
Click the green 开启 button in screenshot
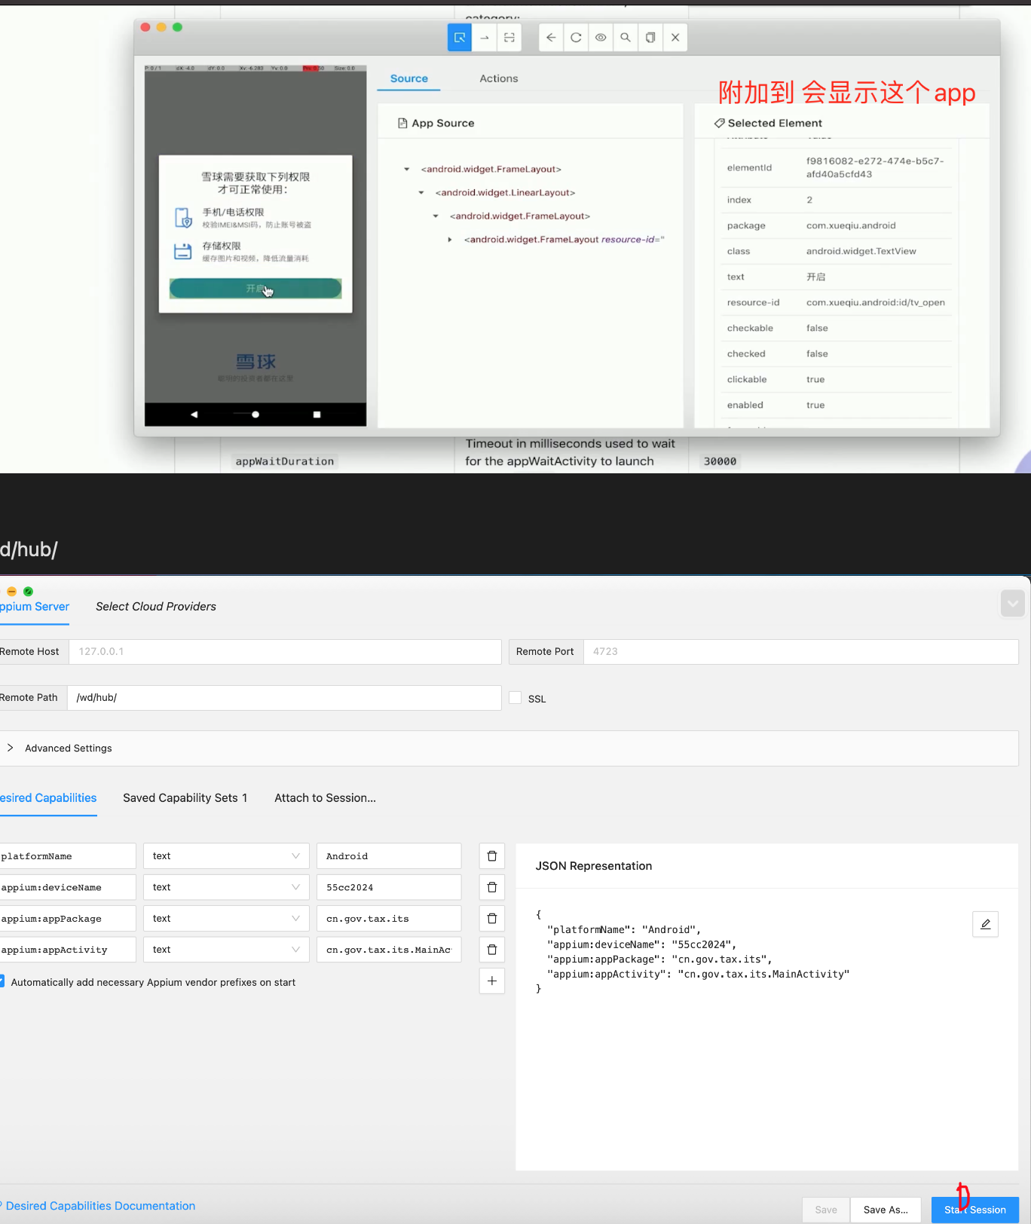pos(255,289)
